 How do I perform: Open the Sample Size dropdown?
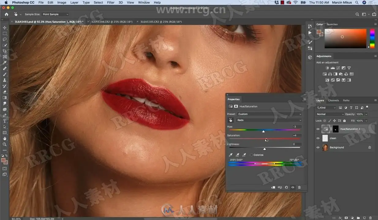[x=55, y=14]
